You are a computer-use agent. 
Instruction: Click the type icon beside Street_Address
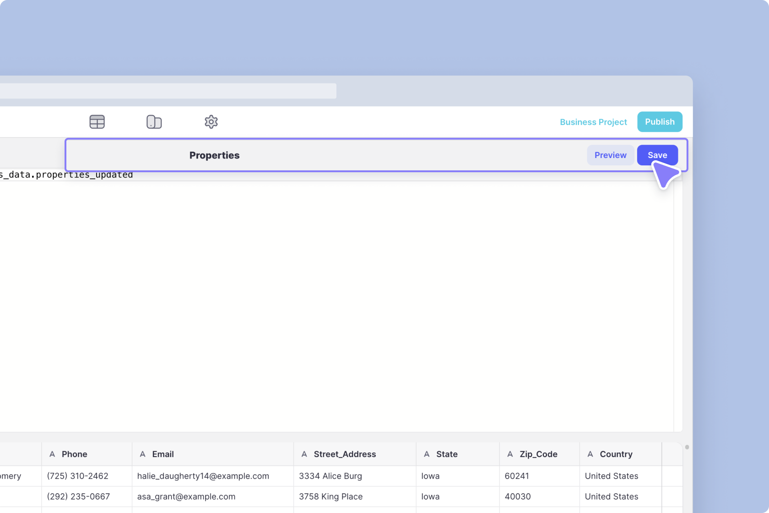pos(304,454)
